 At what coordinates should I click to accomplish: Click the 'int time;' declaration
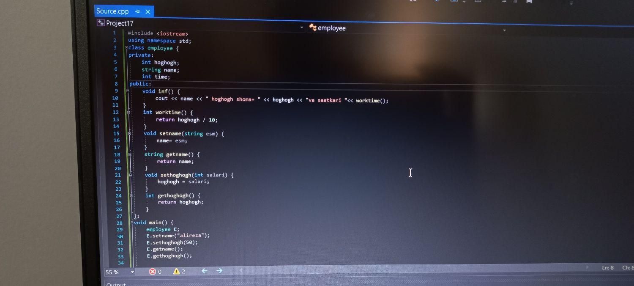pos(156,77)
